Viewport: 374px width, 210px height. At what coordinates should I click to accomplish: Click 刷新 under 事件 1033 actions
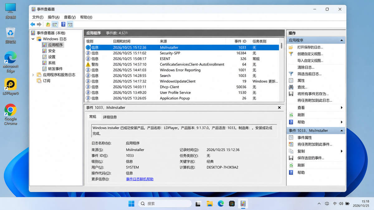point(301,165)
